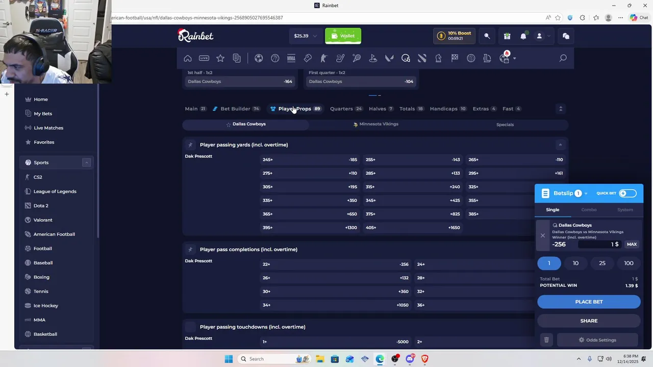This screenshot has height=367, width=653.
Task: Switch to Halves tab
Action: click(x=381, y=109)
